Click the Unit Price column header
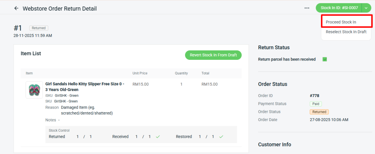 pyautogui.click(x=140, y=73)
